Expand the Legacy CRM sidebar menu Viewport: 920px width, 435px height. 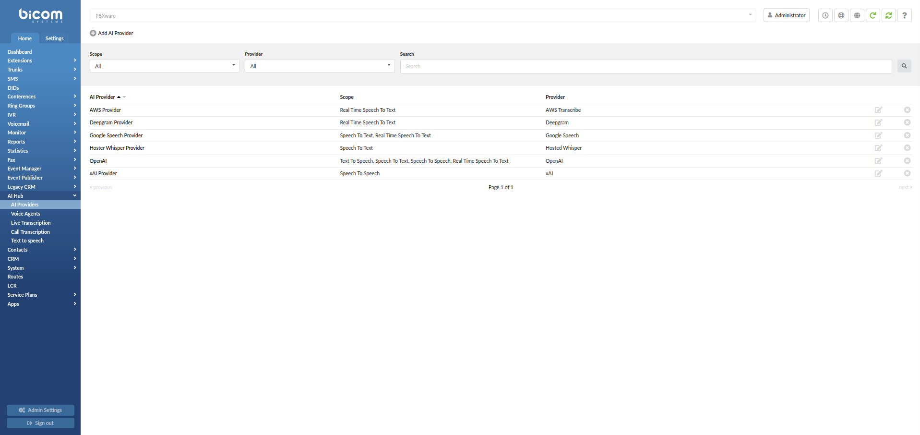[x=40, y=187]
